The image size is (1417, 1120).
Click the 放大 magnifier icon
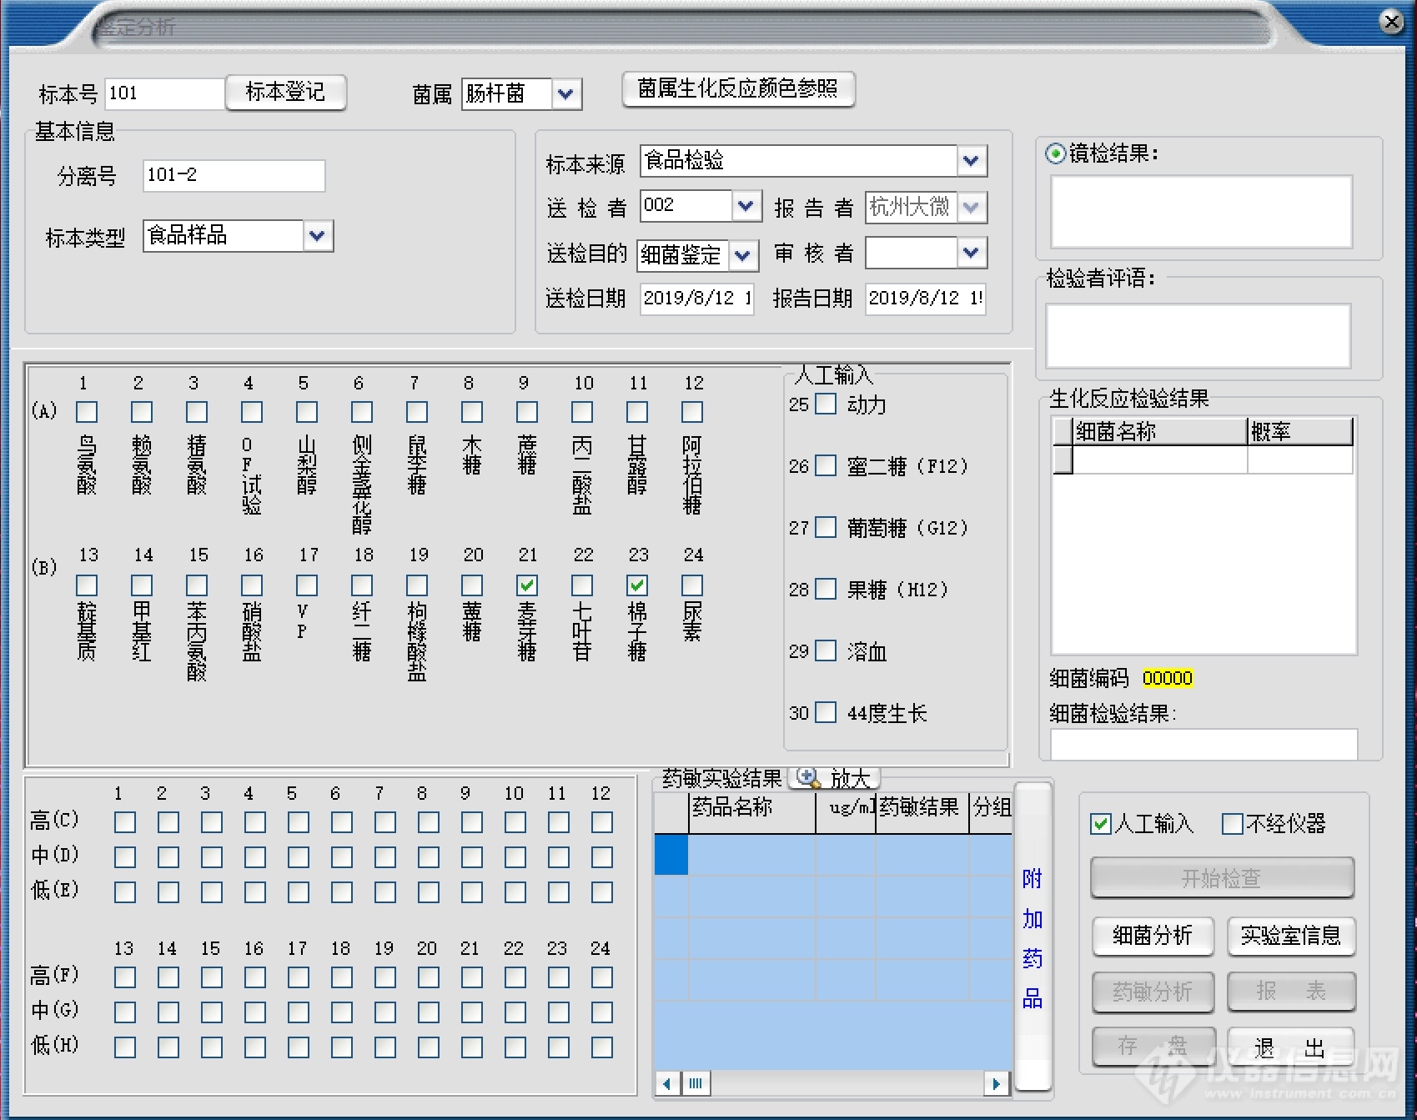[806, 777]
